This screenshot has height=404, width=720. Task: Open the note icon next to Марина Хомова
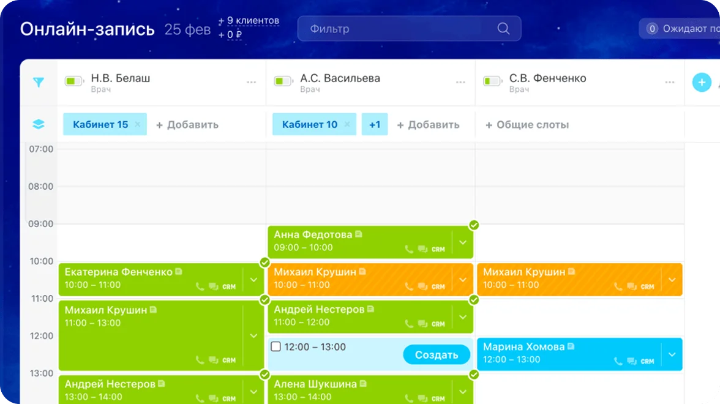click(x=571, y=346)
